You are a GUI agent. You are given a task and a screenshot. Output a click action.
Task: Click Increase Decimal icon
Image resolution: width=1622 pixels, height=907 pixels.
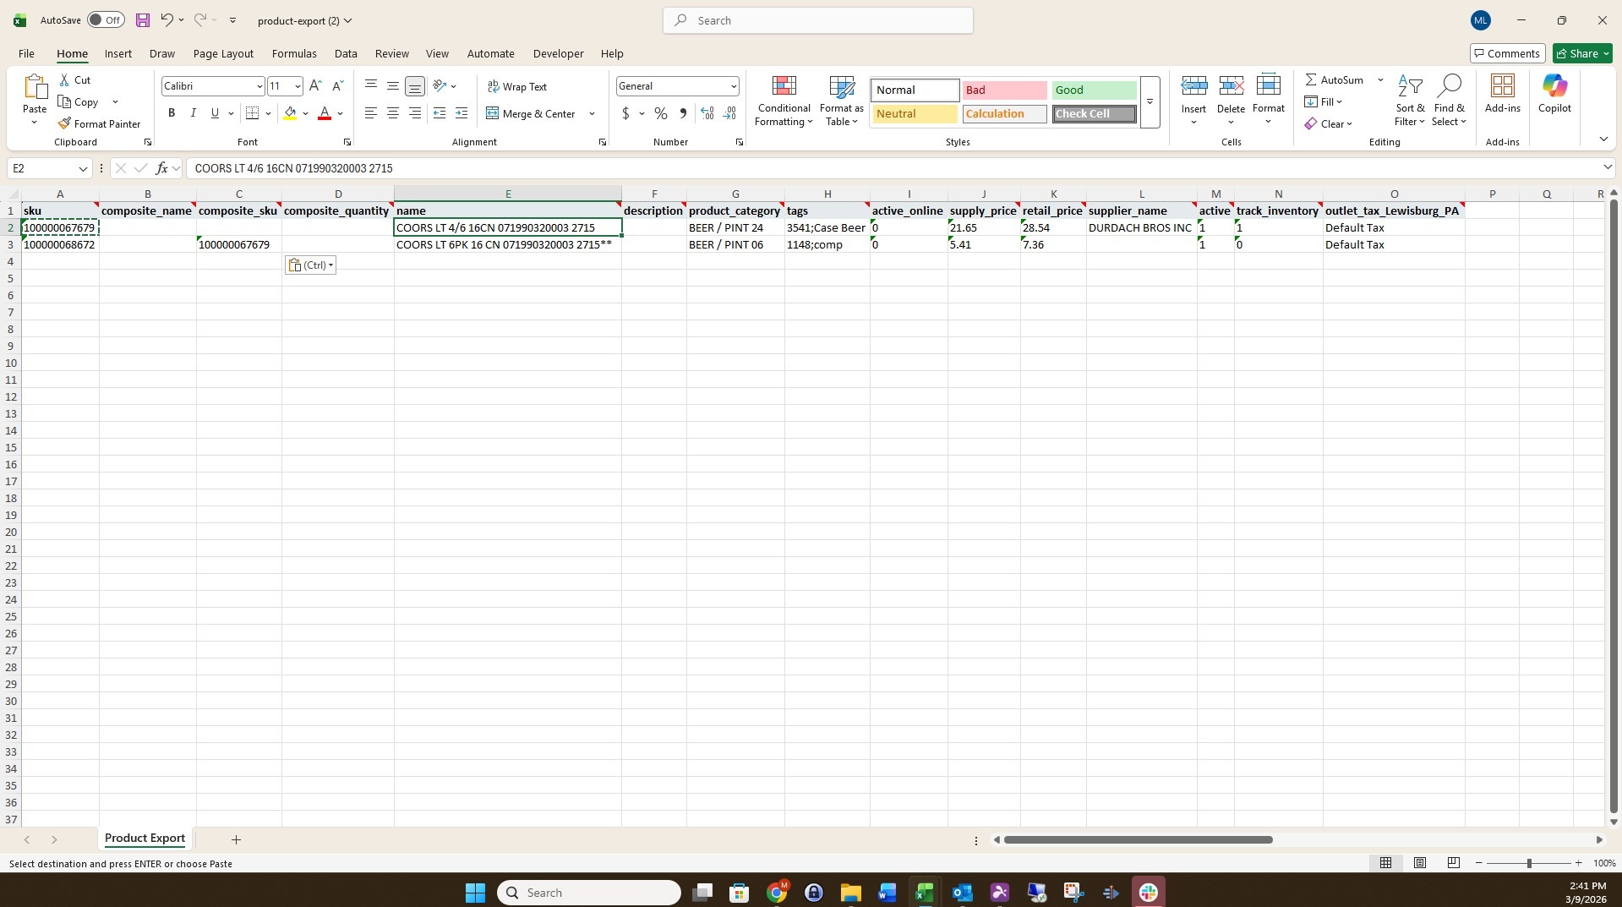(x=707, y=113)
